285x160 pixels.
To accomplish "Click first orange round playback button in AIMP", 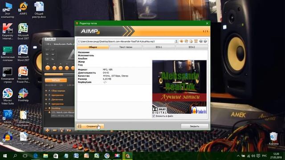I will [48, 68].
